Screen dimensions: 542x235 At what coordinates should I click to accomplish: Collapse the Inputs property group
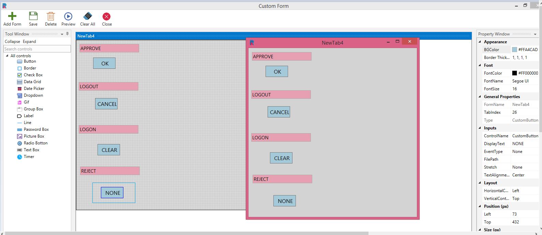480,128
